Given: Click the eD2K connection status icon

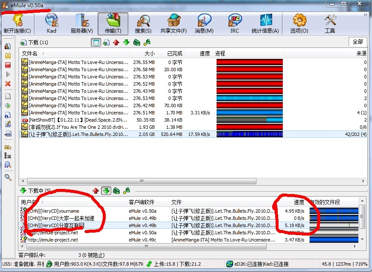Looking at the screenshot, I should (229, 264).
